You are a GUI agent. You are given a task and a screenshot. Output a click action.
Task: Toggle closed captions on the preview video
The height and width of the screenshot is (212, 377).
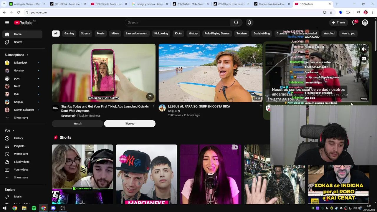click(x=364, y=59)
